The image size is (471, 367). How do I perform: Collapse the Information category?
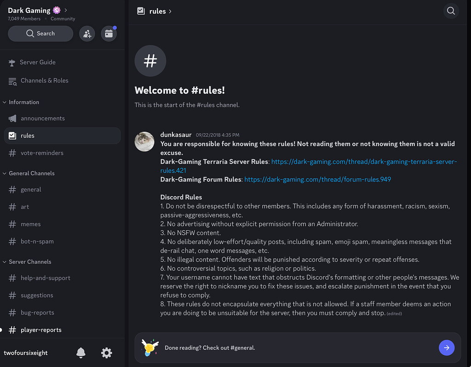(x=23, y=102)
